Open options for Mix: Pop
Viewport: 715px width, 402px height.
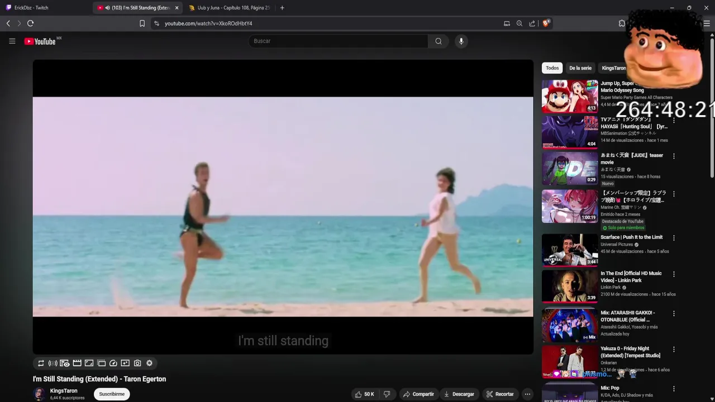click(674, 389)
